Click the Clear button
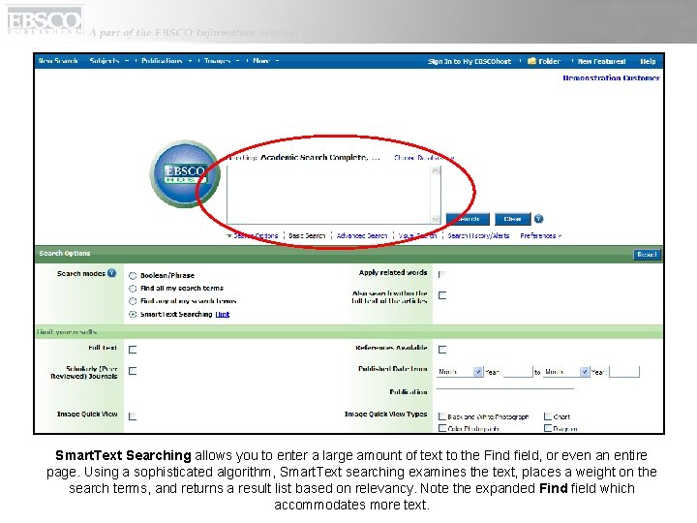Screen dimensions: 697x523 click(512, 219)
